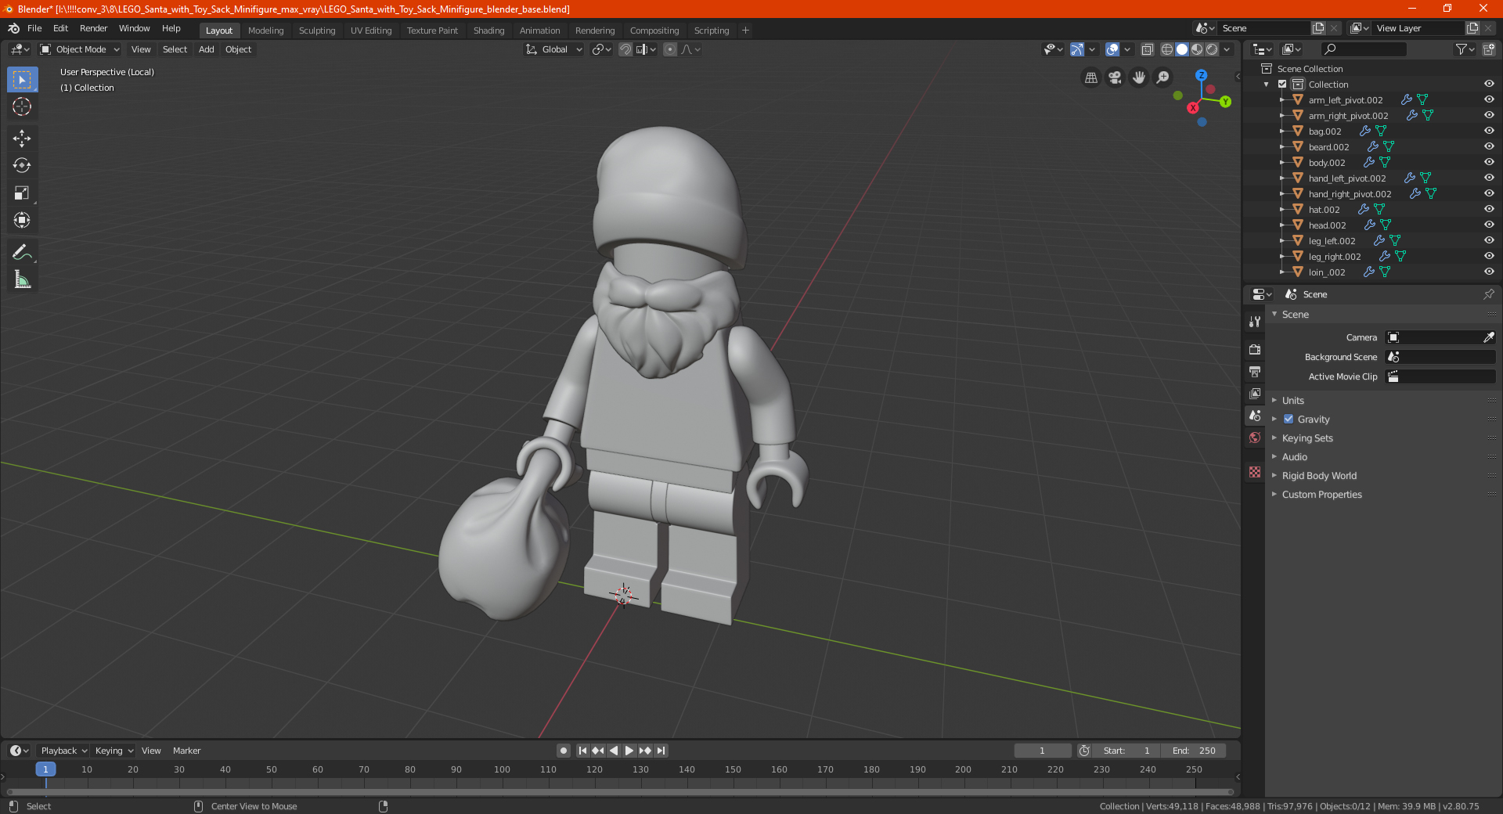Open the viewport Add menu
This screenshot has width=1503, height=814.
(206, 49)
